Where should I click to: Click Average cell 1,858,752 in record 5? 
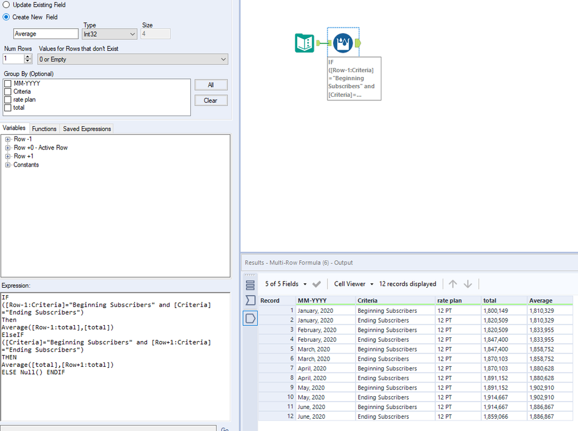coord(550,349)
